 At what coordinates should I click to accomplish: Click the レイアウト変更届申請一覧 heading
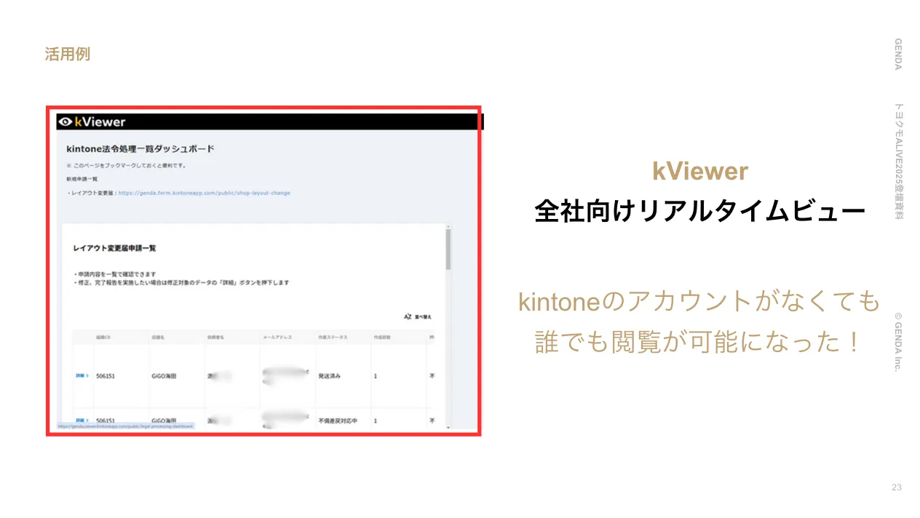click(114, 248)
